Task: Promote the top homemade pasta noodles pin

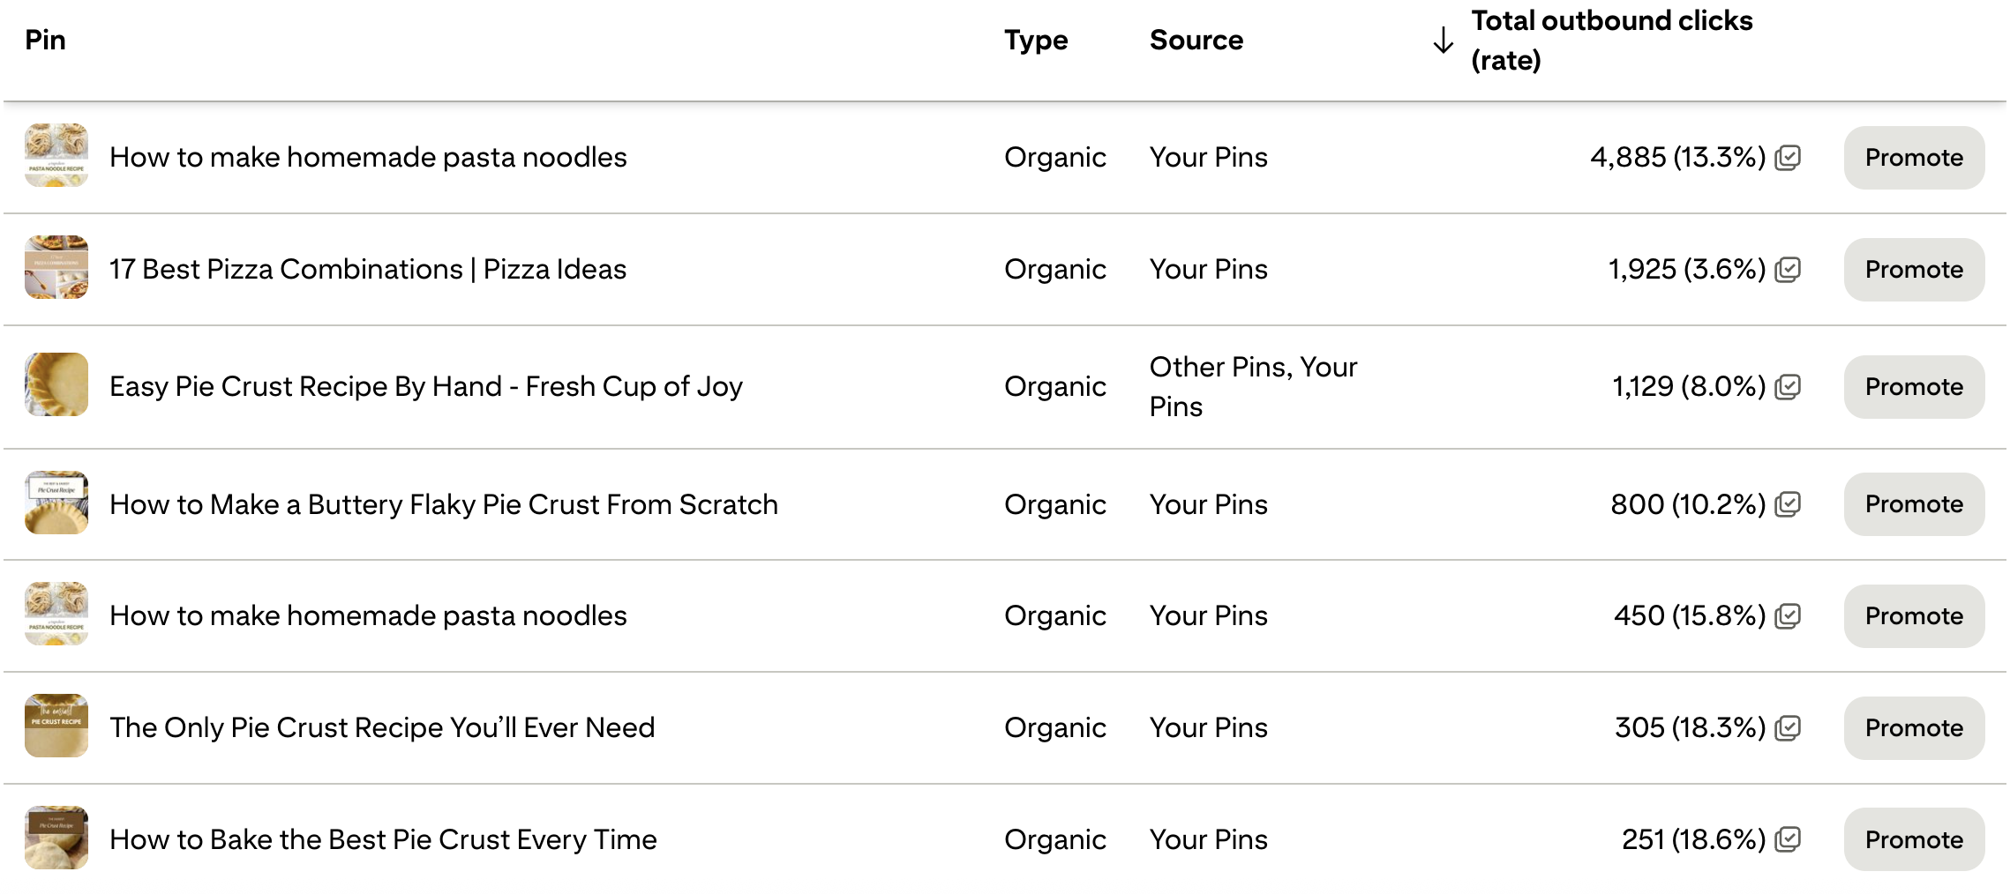Action: pyautogui.click(x=1912, y=157)
